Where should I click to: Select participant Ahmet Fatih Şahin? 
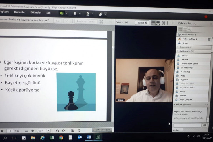(x=189, y=64)
